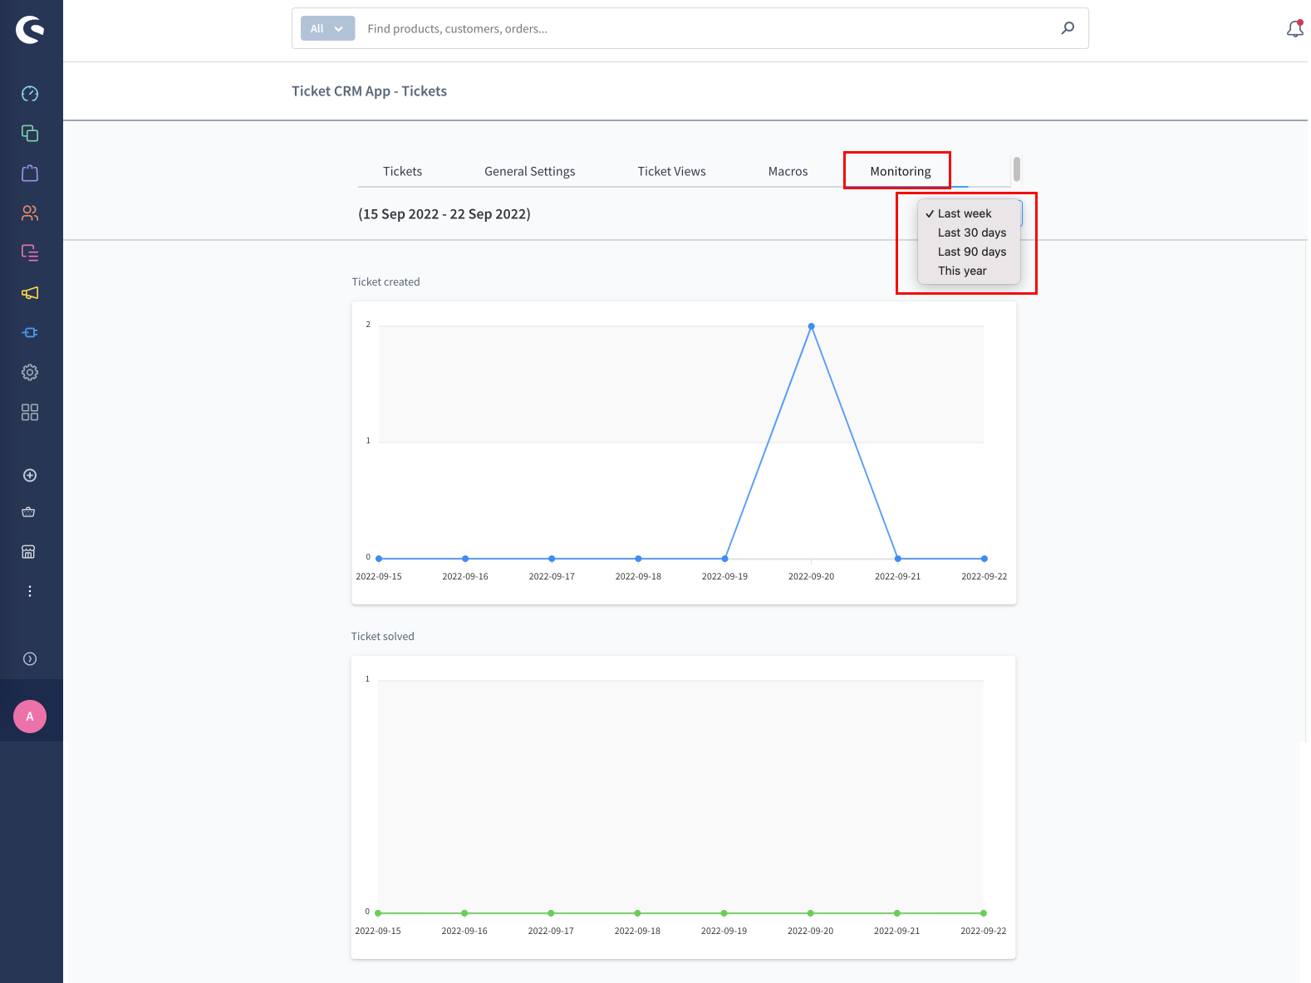Switch to the Ticket Views tab
This screenshot has width=1311, height=983.
[x=672, y=171]
